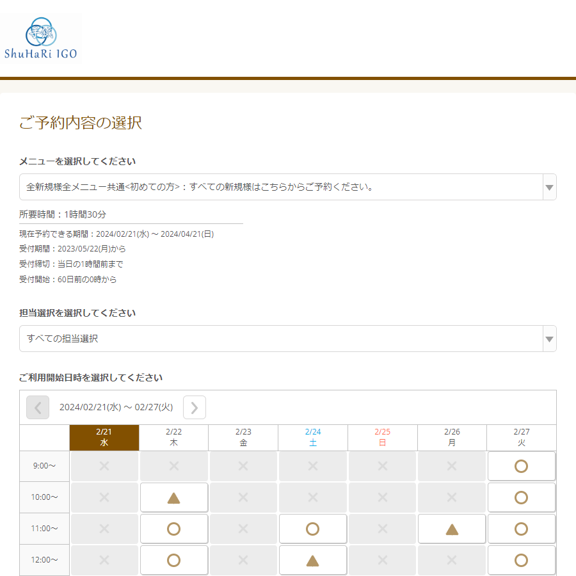Expand the staff selection dropdown arrow
Screen dimensions: 576x576
(548, 339)
